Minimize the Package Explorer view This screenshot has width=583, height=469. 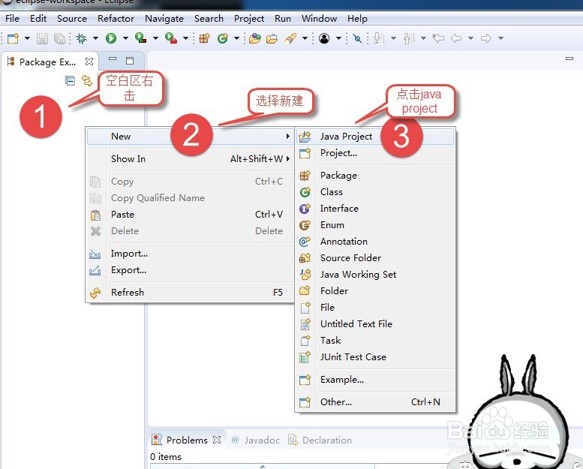(x=113, y=59)
